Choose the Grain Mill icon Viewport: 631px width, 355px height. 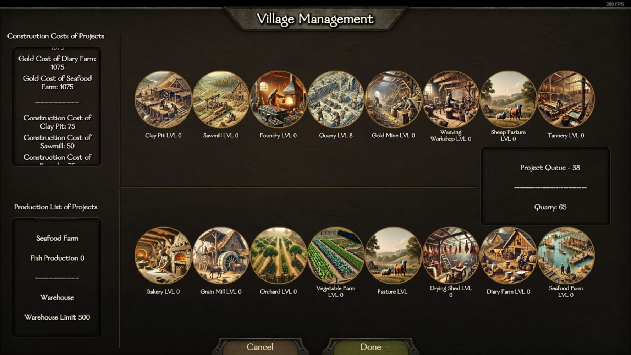(221, 256)
